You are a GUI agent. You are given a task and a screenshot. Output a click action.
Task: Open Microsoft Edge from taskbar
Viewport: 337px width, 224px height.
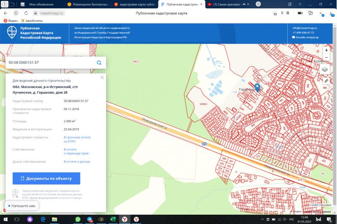(x=43, y=219)
